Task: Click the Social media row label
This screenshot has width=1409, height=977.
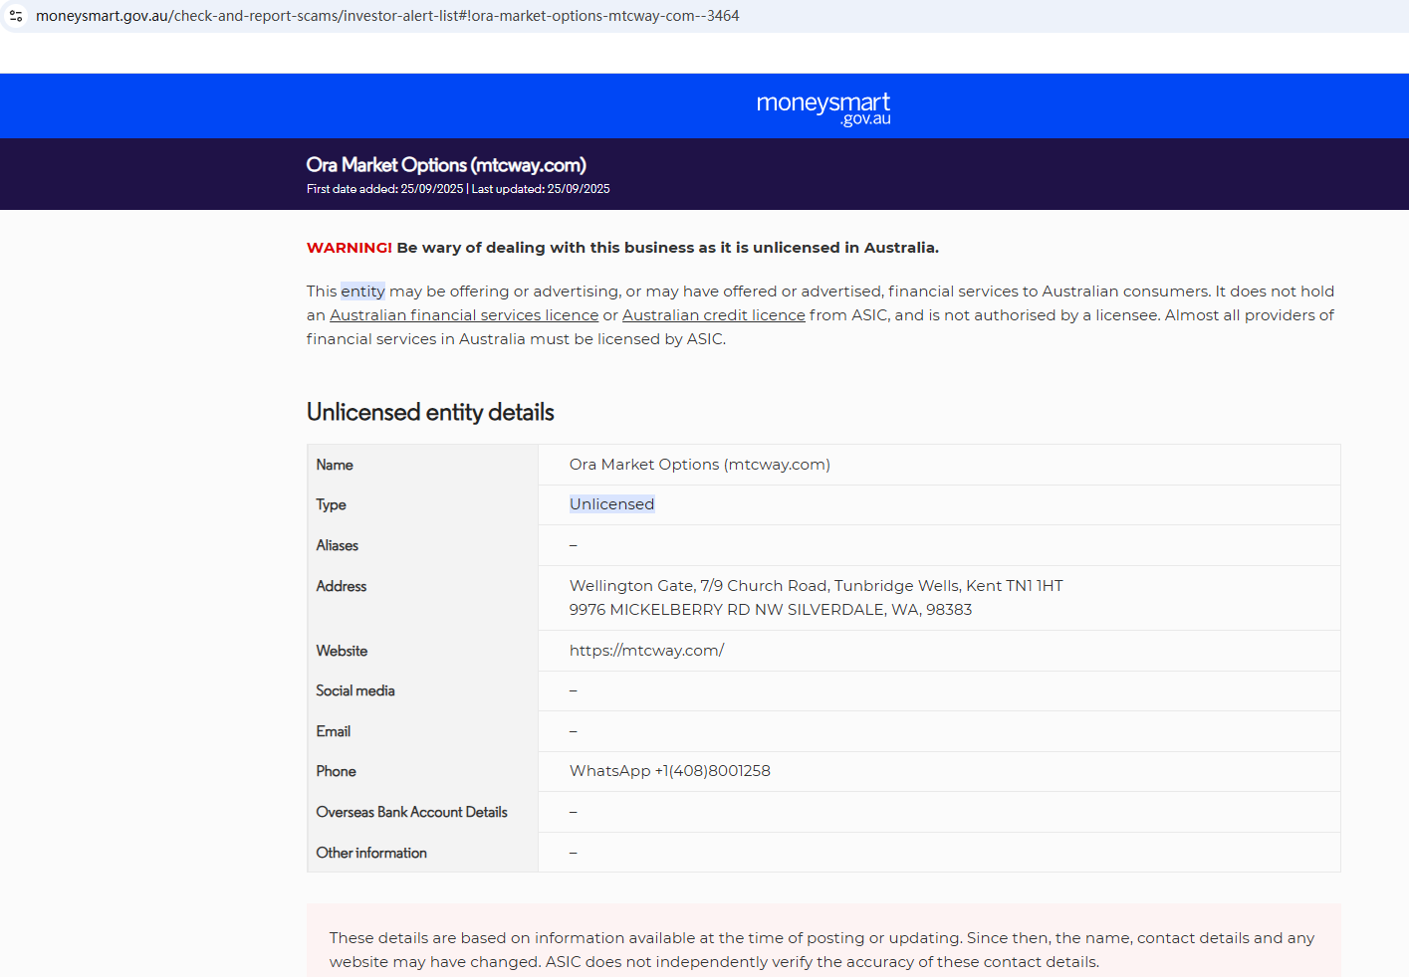Action: 355,690
